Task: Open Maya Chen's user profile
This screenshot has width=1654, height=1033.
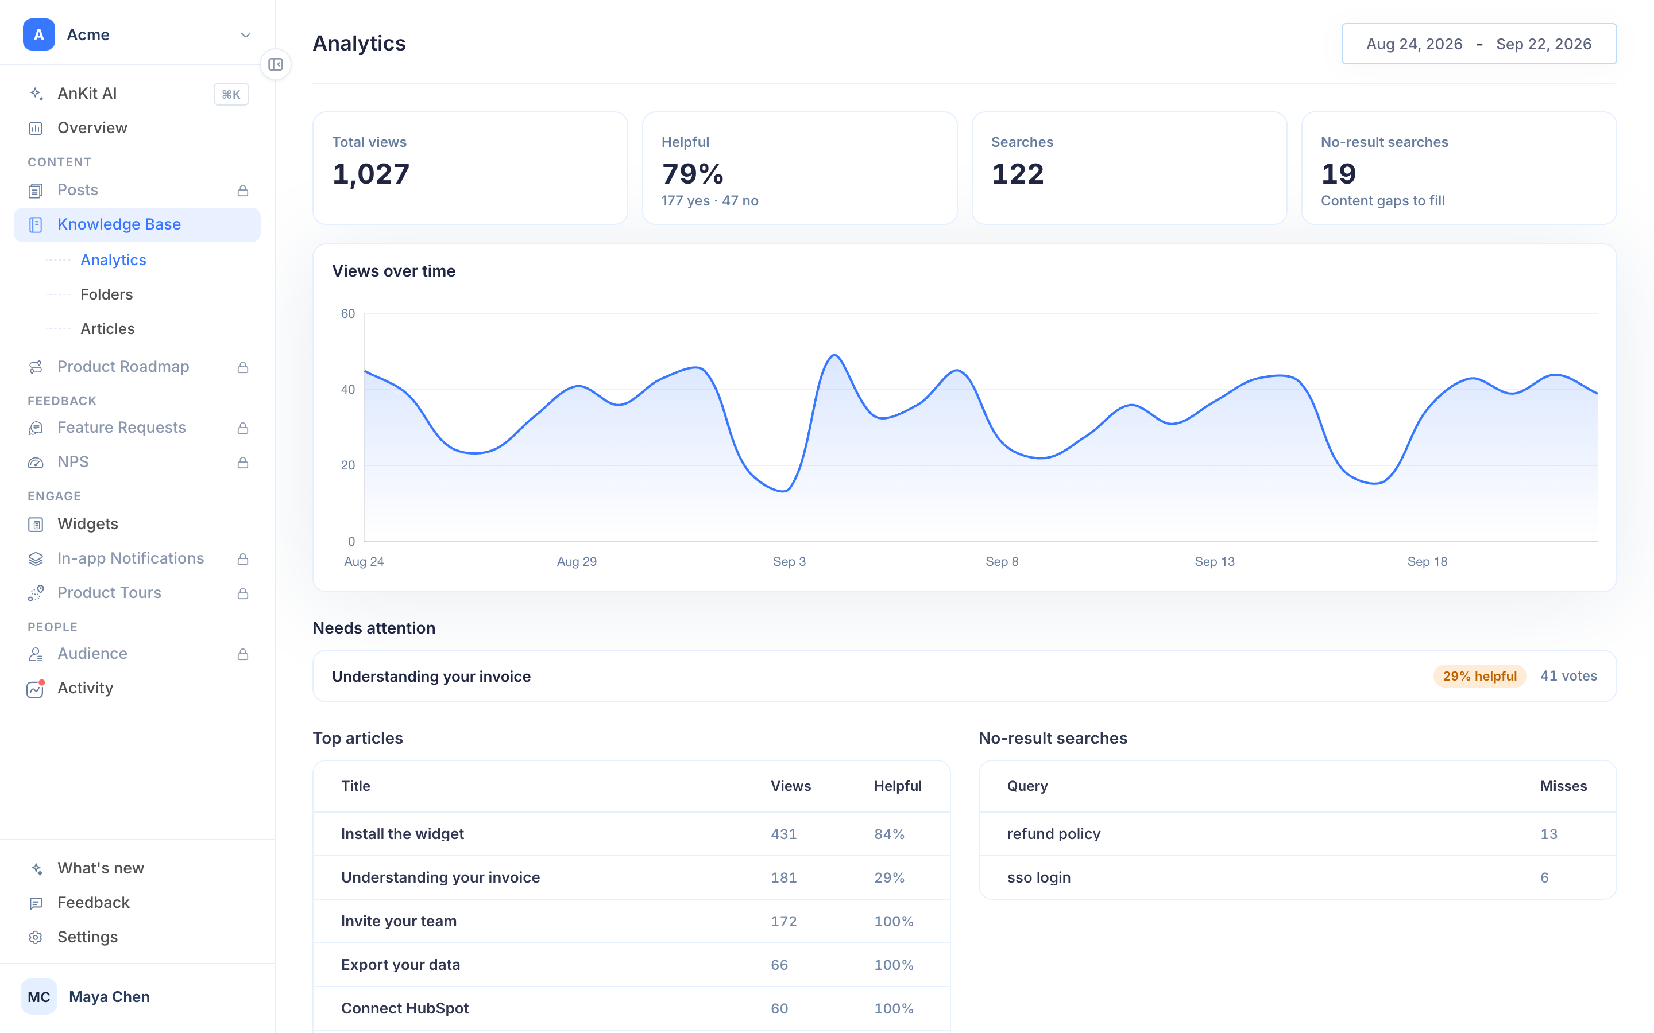Action: [137, 997]
